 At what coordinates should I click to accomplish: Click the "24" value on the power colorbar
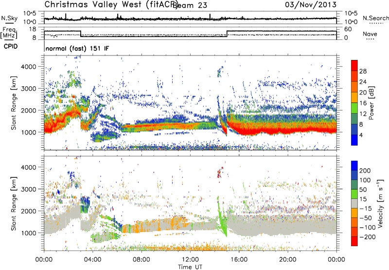point(363,82)
